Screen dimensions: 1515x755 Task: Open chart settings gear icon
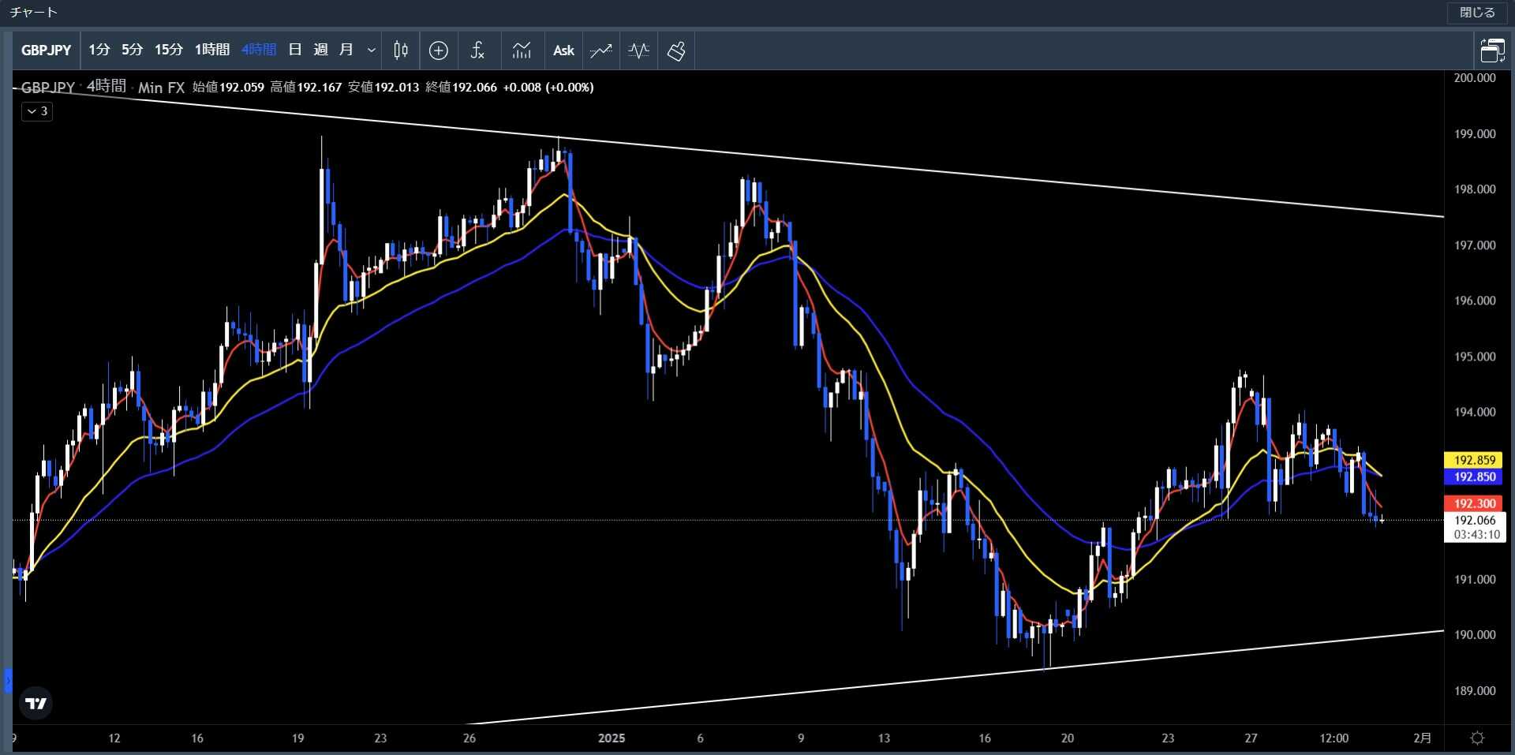[1477, 738]
